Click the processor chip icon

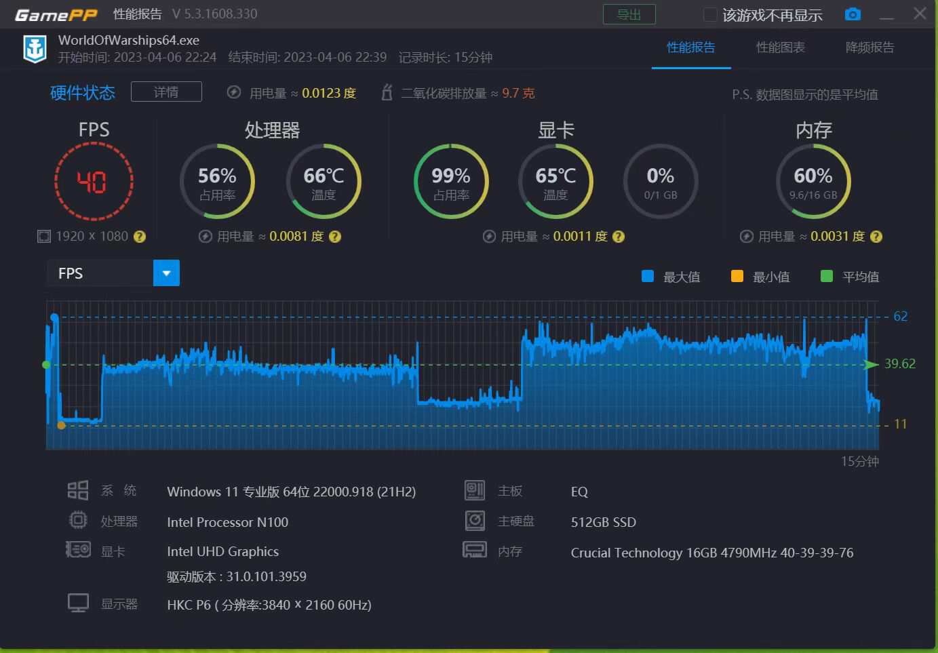78,520
